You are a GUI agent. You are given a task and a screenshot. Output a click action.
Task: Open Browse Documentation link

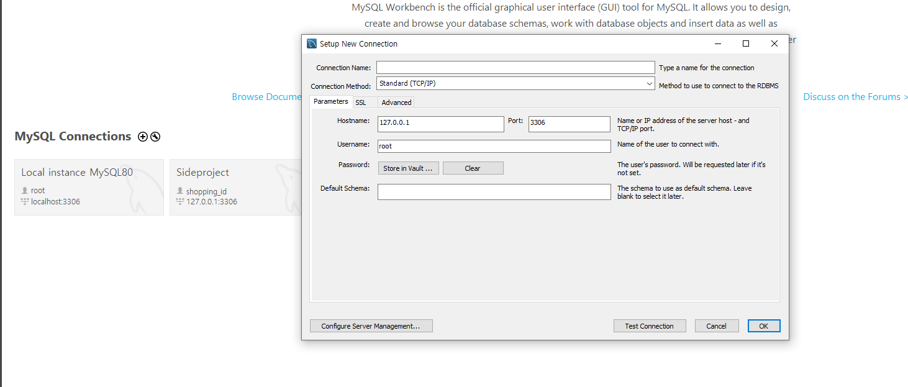[266, 97]
